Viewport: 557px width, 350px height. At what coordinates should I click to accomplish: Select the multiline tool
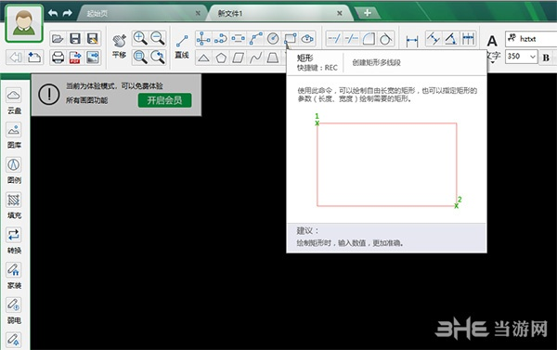point(238,38)
